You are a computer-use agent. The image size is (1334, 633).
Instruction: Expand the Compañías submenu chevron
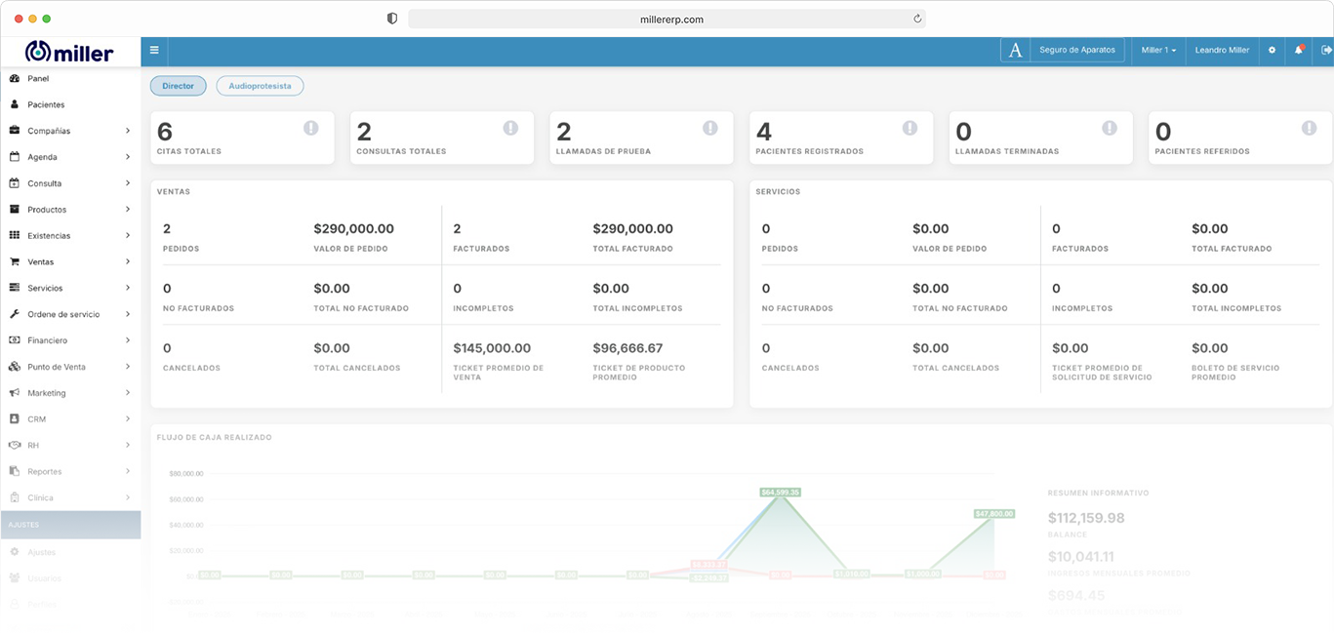coord(128,131)
